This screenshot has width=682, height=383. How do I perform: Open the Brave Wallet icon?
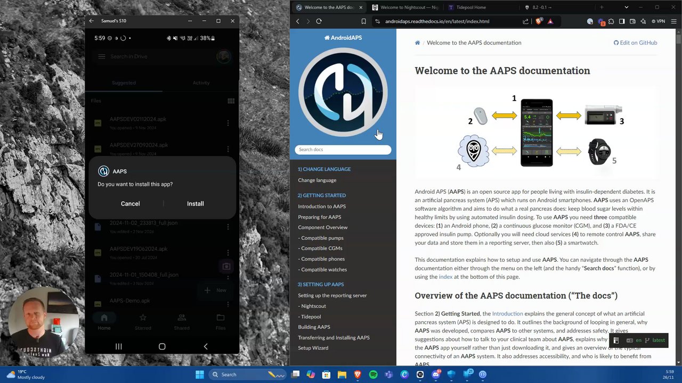point(632,21)
